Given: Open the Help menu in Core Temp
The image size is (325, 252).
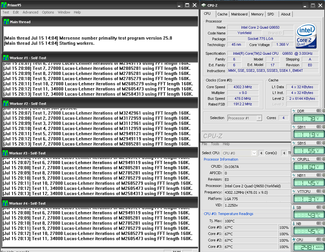Looking at the screenshot, I should click(x=226, y=144).
